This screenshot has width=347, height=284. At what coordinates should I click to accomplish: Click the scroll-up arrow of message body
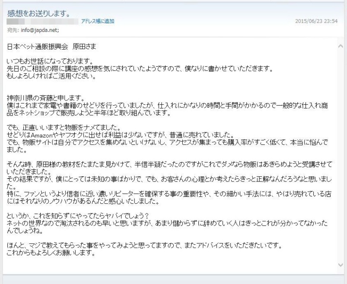(x=341, y=46)
